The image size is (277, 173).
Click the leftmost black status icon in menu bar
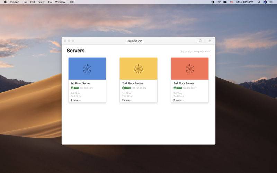(x=213, y=2)
